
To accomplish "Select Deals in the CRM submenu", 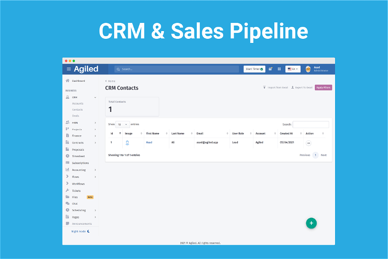I will tap(75, 116).
